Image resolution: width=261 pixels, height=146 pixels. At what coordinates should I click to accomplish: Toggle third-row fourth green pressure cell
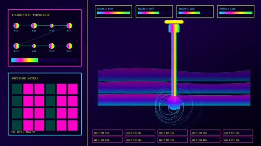(50, 113)
